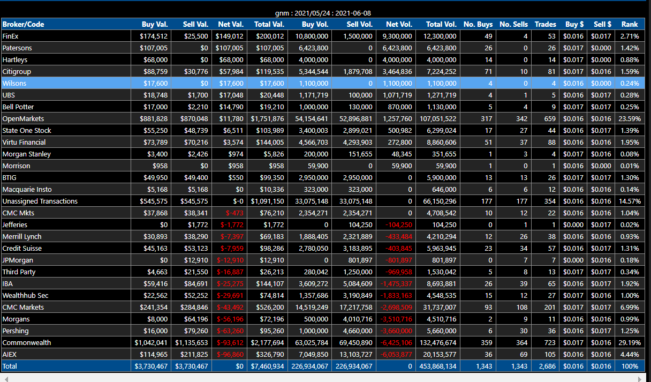The height and width of the screenshot is (382, 651).
Task: Select the BTIG broker name
Action: [x=10, y=177]
